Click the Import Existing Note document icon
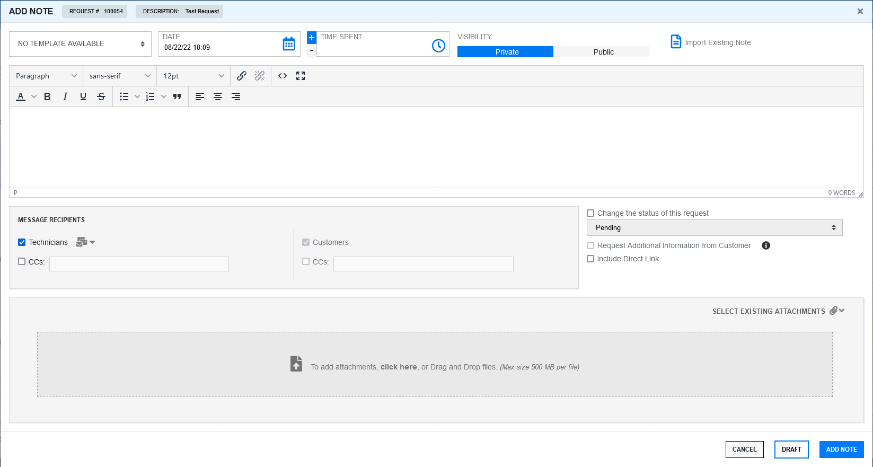 (x=676, y=41)
